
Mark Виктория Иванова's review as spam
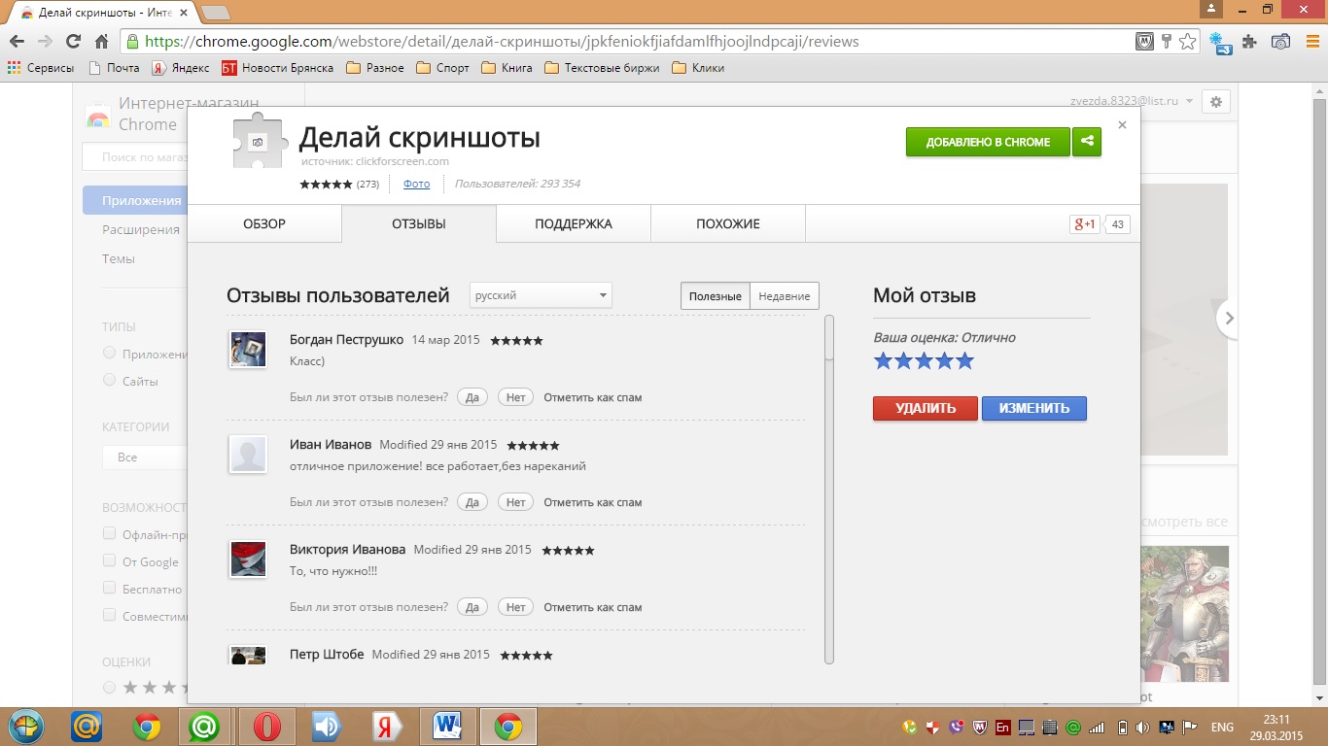[593, 607]
